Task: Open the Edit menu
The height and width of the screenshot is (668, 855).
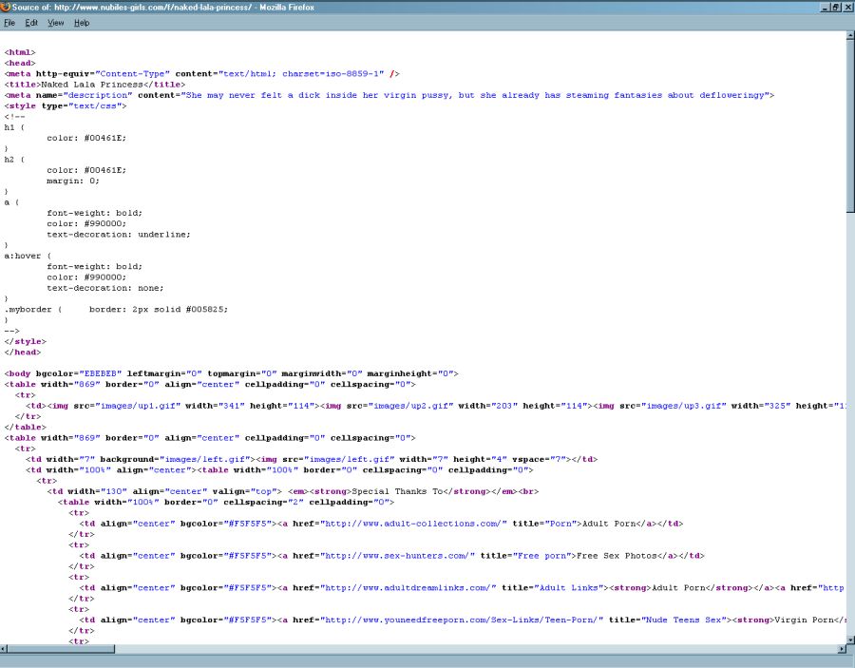Action: click(x=31, y=23)
